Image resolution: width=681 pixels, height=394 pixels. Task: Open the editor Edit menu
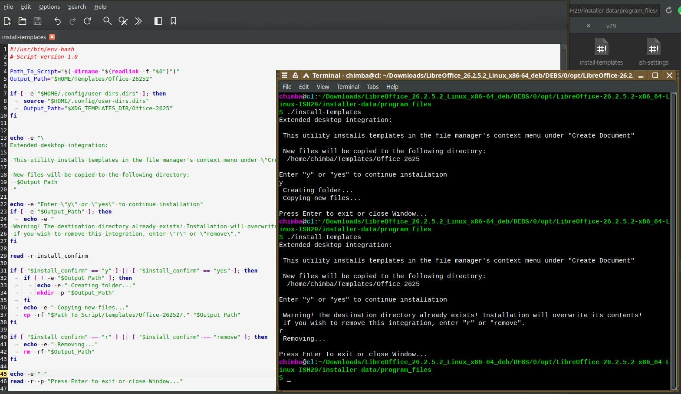click(x=26, y=7)
